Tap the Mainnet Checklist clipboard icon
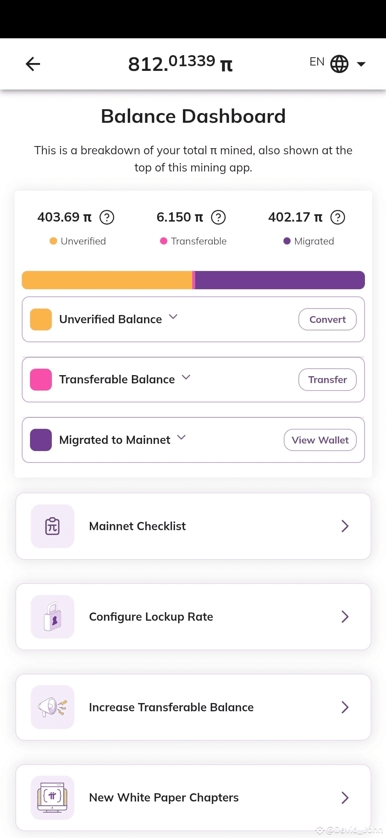 53,526
